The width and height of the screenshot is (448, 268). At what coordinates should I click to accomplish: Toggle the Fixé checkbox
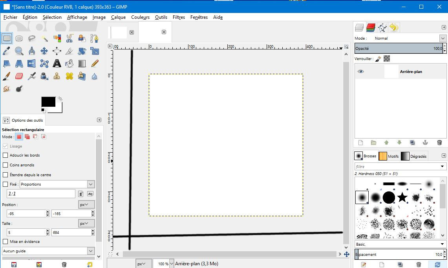tap(5, 184)
